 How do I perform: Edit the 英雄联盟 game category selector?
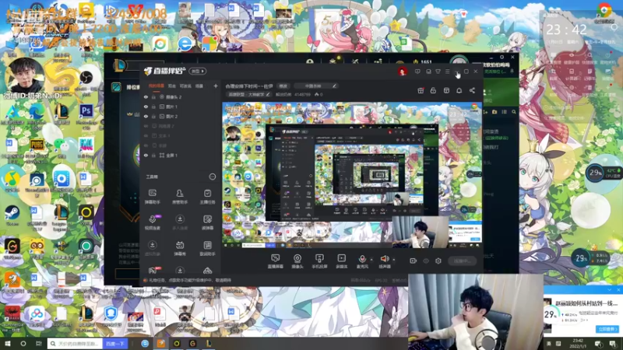(x=249, y=94)
